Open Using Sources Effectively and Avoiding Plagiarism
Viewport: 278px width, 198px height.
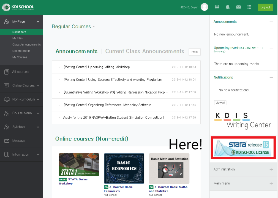113,80
